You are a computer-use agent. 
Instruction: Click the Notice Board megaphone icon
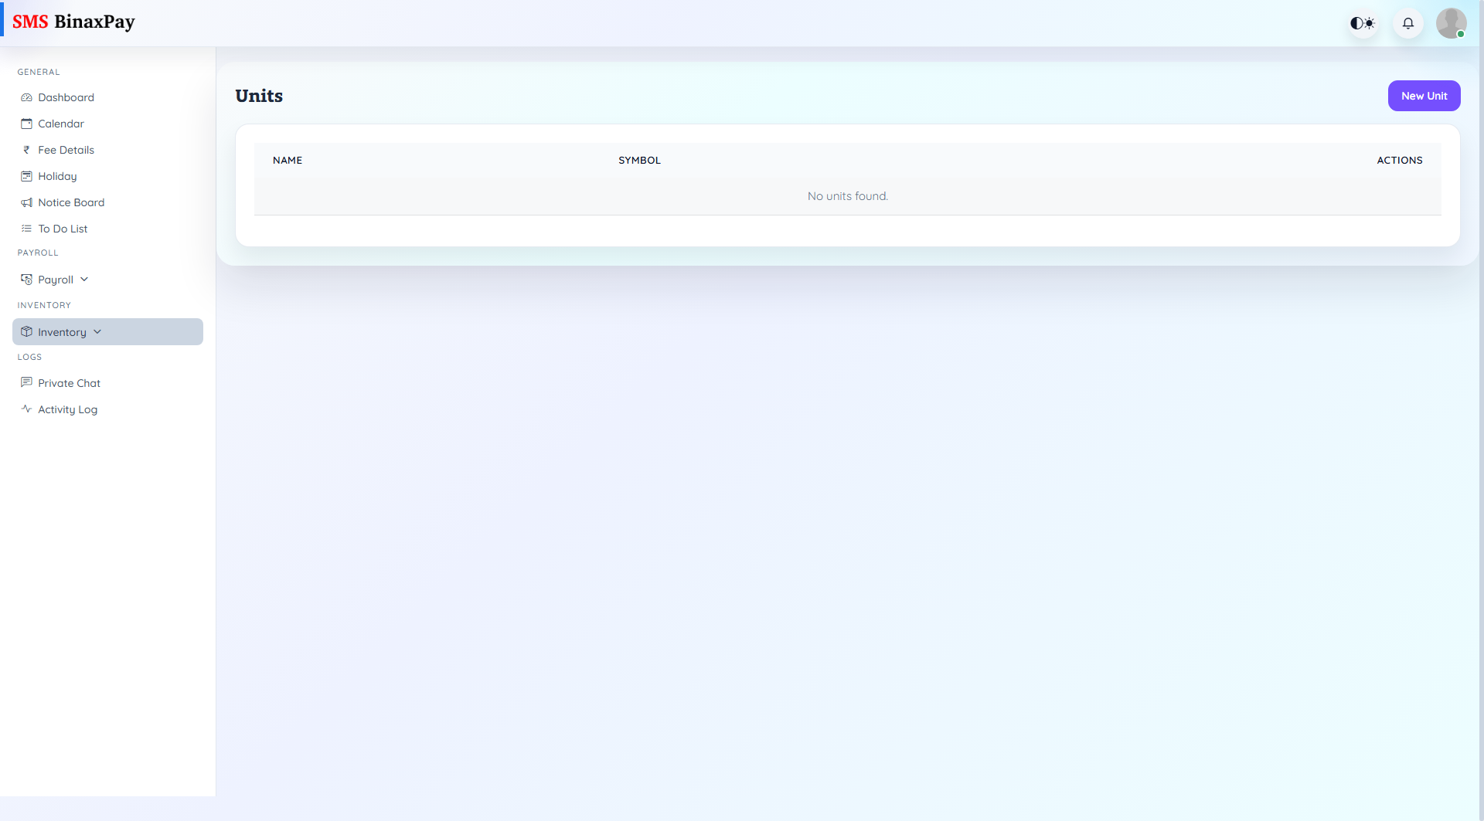[x=26, y=202]
